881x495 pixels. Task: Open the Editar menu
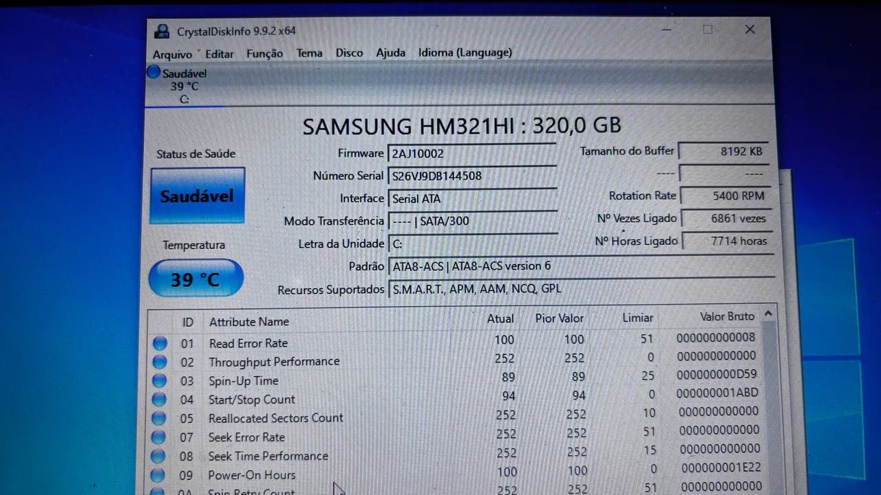point(220,54)
